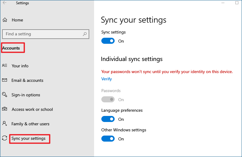The width and height of the screenshot is (242, 157).
Task: Click the Email & accounts envelope icon
Action: tap(5, 80)
